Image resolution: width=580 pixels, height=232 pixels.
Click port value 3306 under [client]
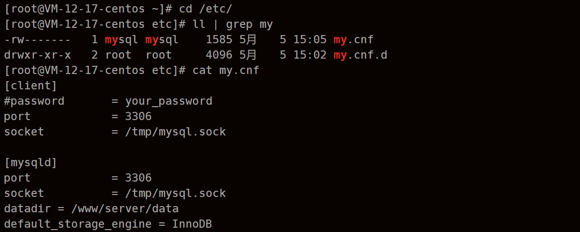coord(138,116)
